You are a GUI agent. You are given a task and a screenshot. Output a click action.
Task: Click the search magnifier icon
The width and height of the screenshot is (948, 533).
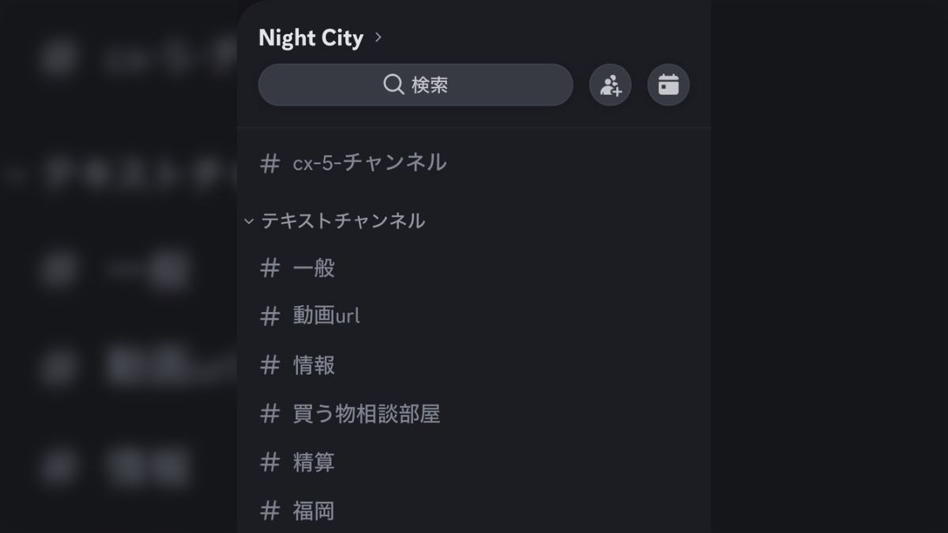click(393, 84)
